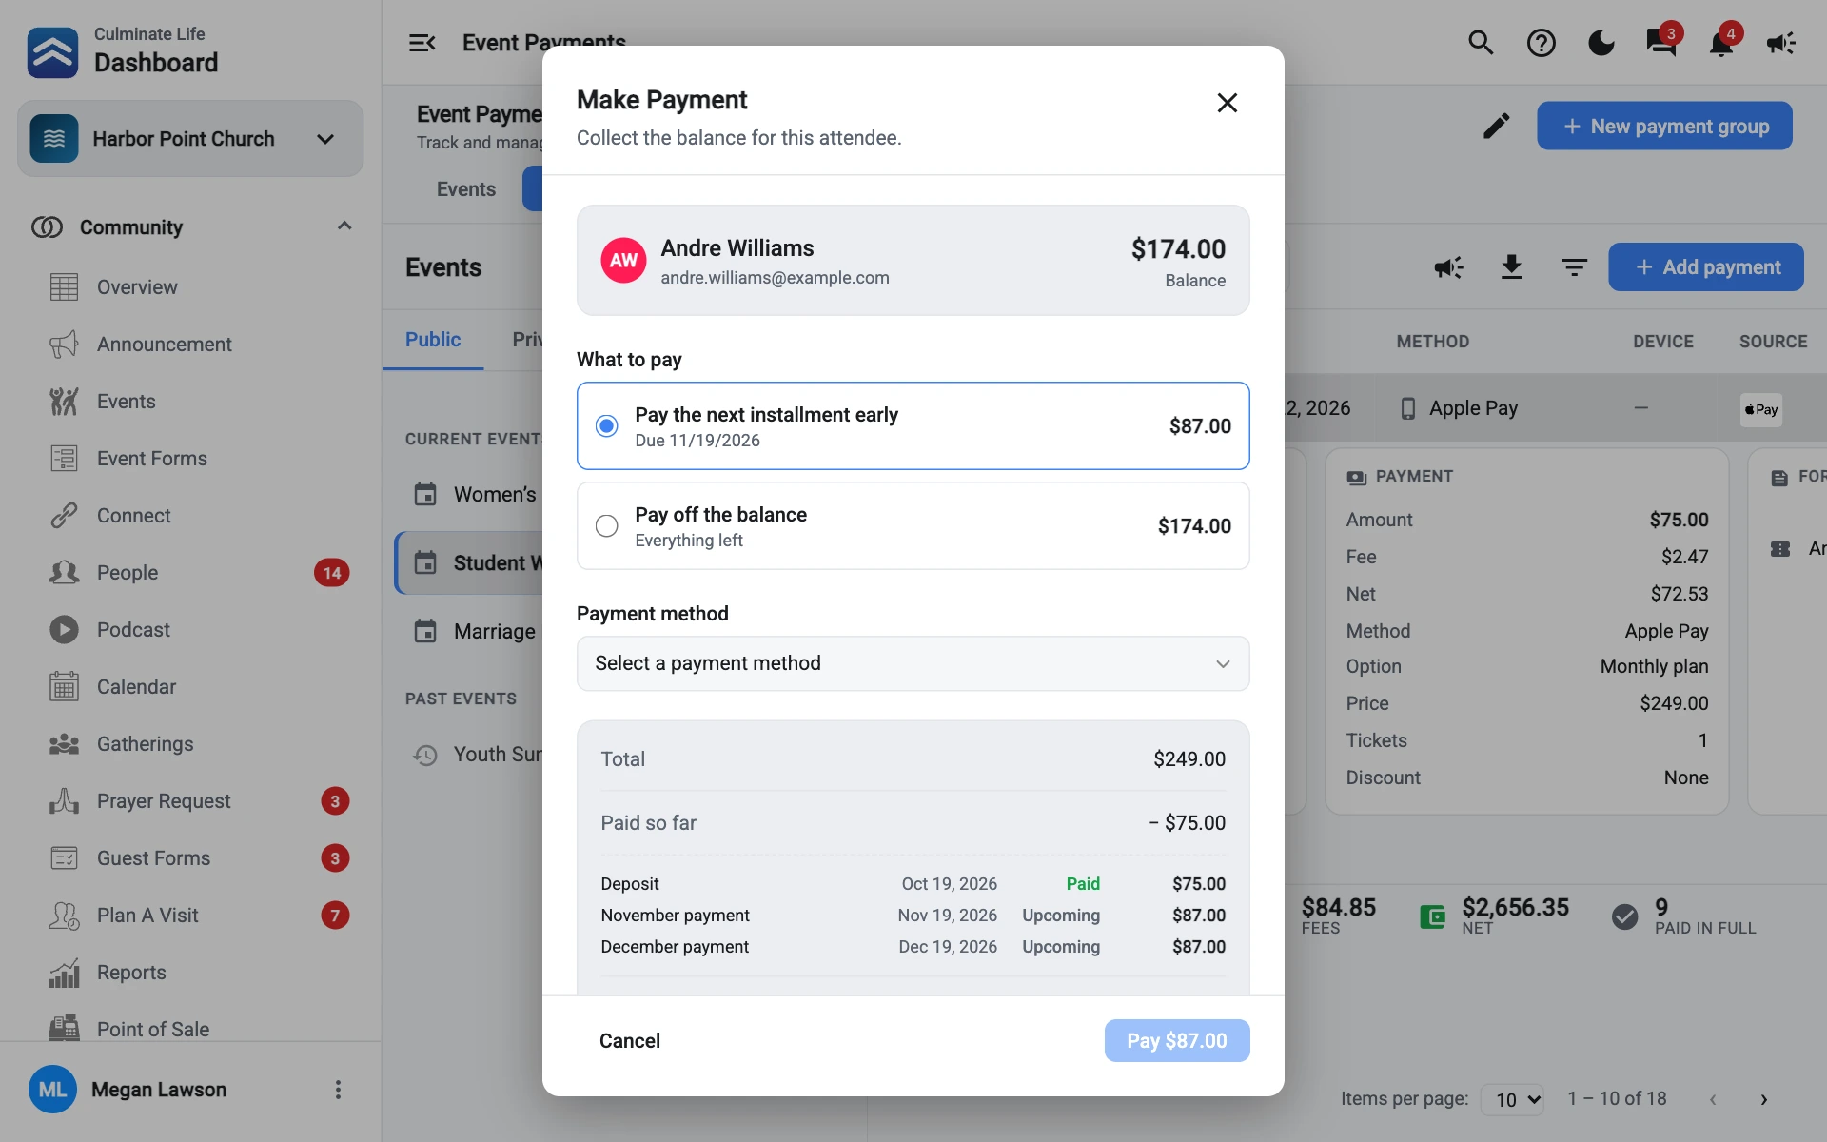The height and width of the screenshot is (1142, 1827).
Task: Select Pay off the balance option
Action: 913,525
